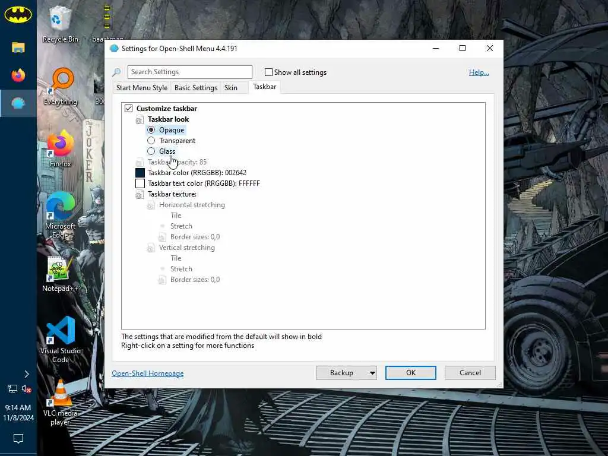The image size is (608, 456).
Task: Switch to the Skin tab
Action: click(x=231, y=88)
